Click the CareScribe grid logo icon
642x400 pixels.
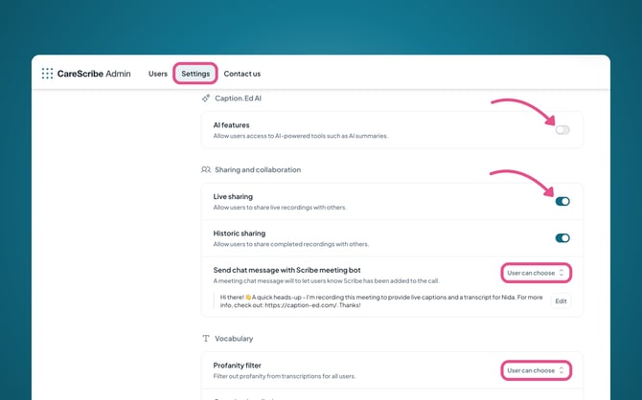tap(47, 74)
